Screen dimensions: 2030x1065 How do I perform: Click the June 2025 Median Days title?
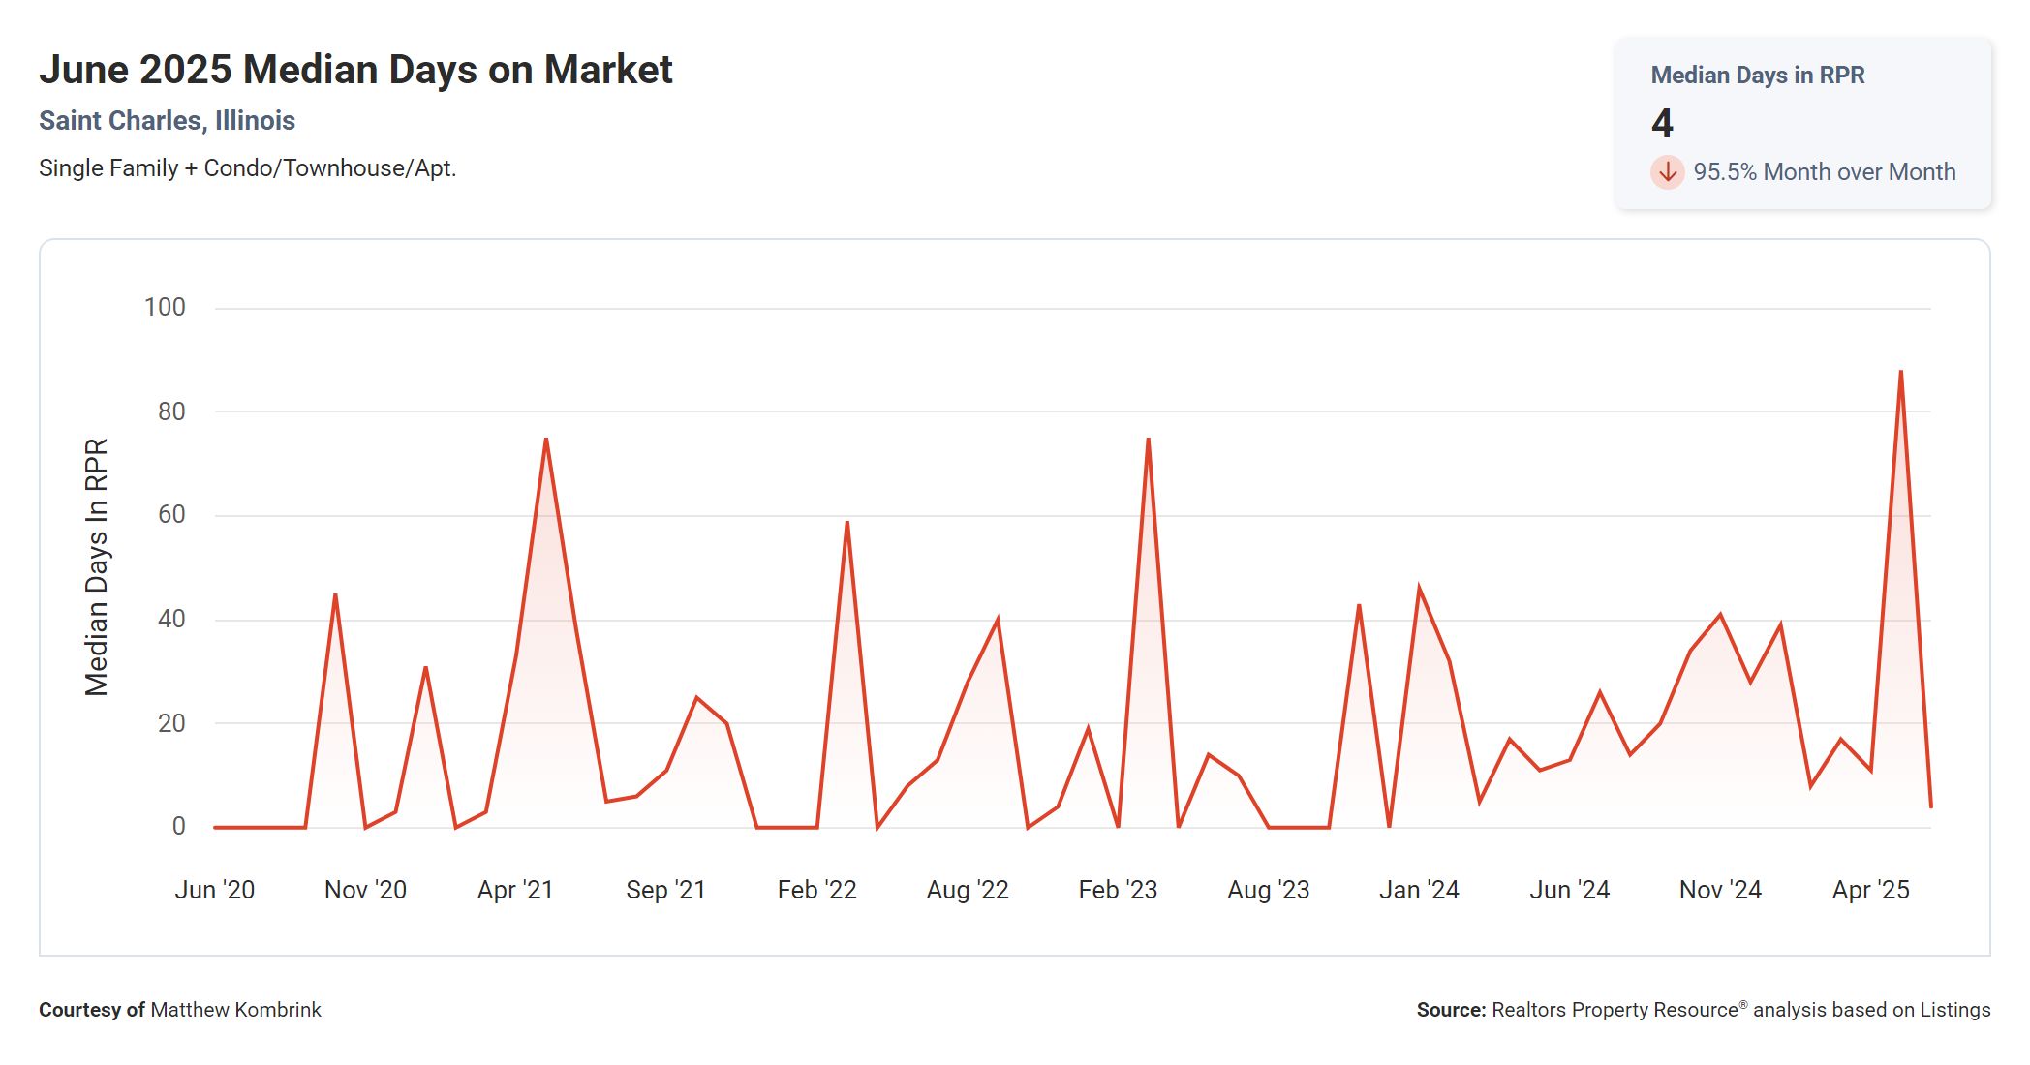355,70
